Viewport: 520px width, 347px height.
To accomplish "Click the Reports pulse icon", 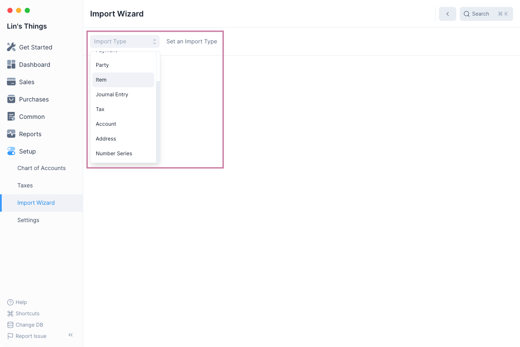I will [11, 134].
